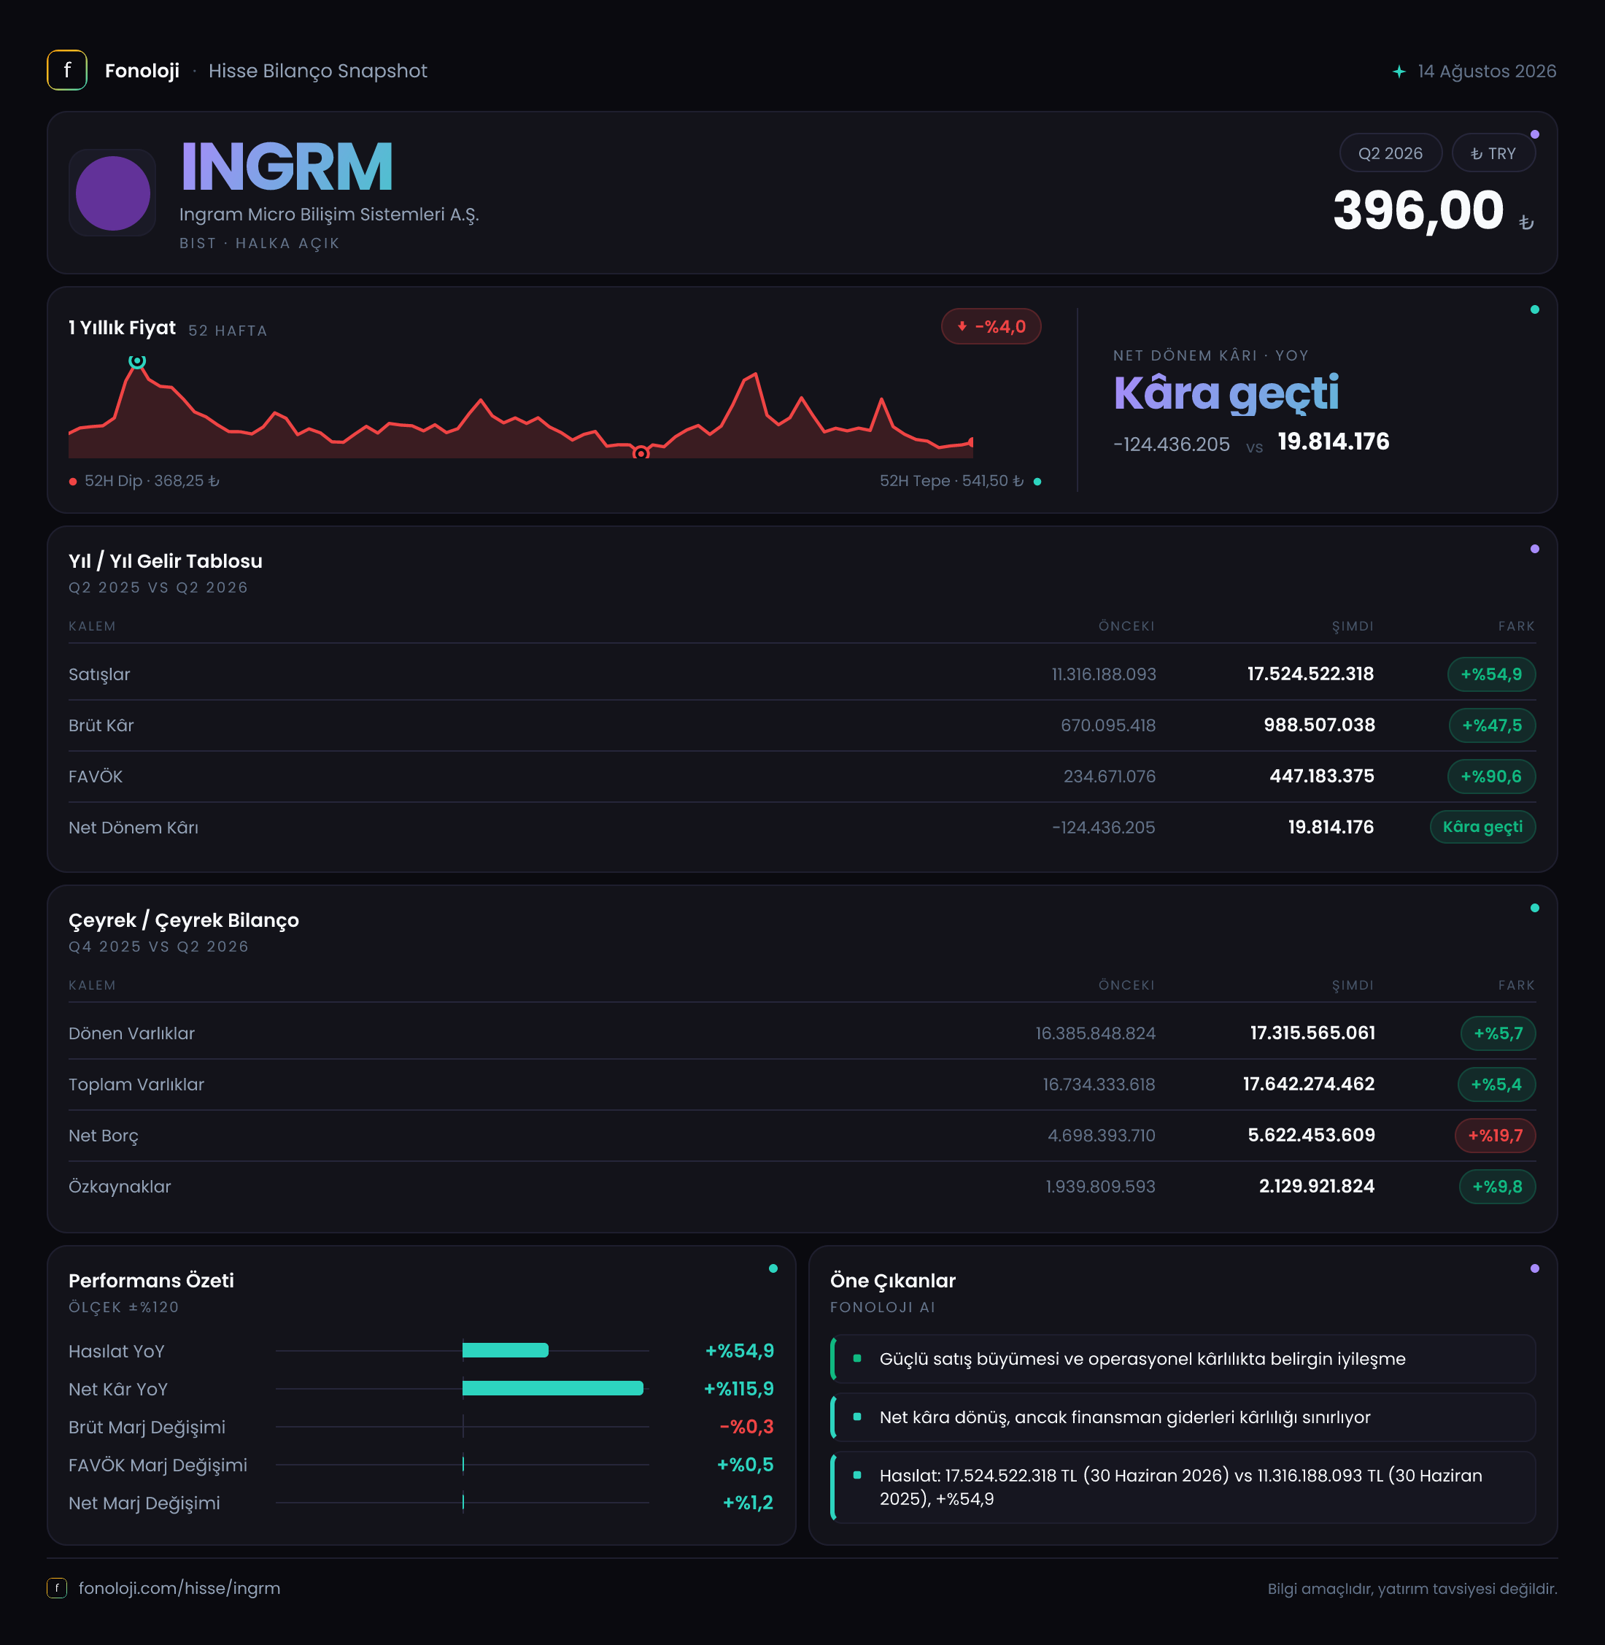The width and height of the screenshot is (1605, 1645).
Task: Click the Çeyrek / Çeyrek Bilanço heading
Action: (x=184, y=920)
